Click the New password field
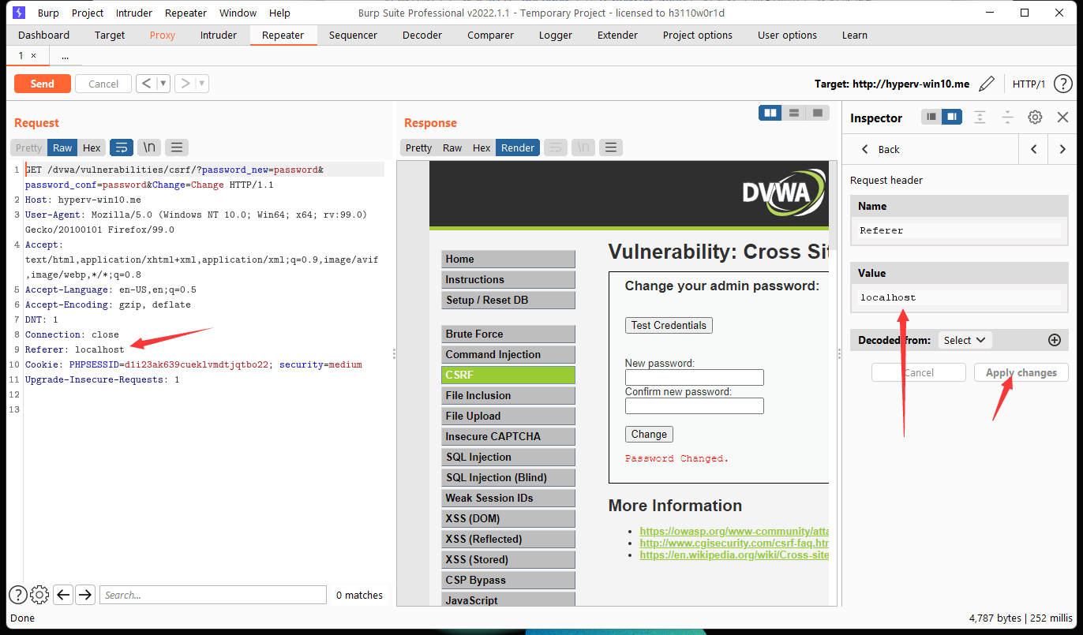This screenshot has height=635, width=1083. pyautogui.click(x=695, y=377)
